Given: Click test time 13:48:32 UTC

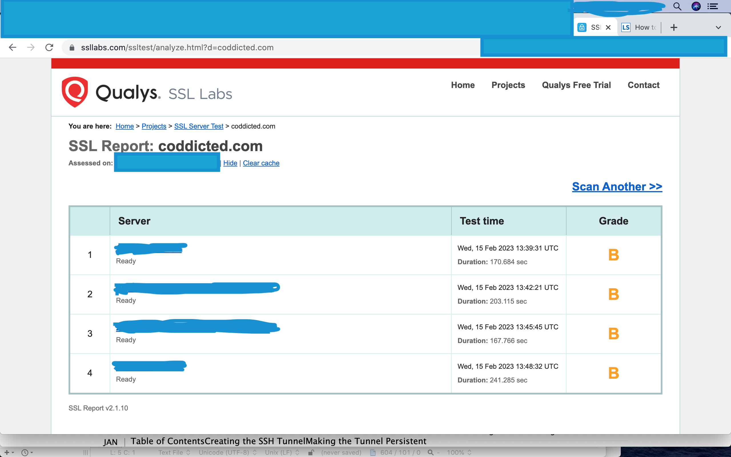Looking at the screenshot, I should pos(508,366).
